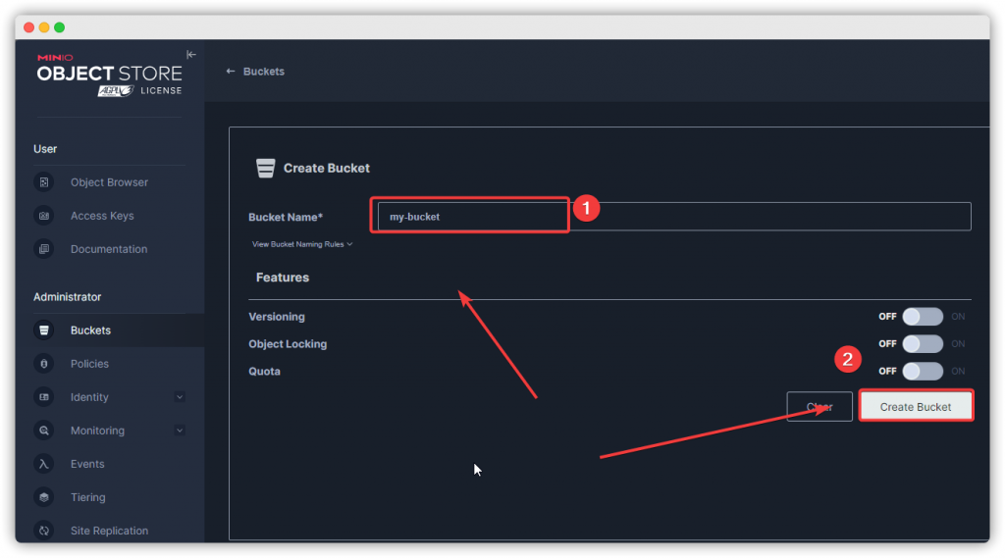Collapse the sidebar with the collapse icon
The height and width of the screenshot is (558, 1005).
tap(191, 55)
